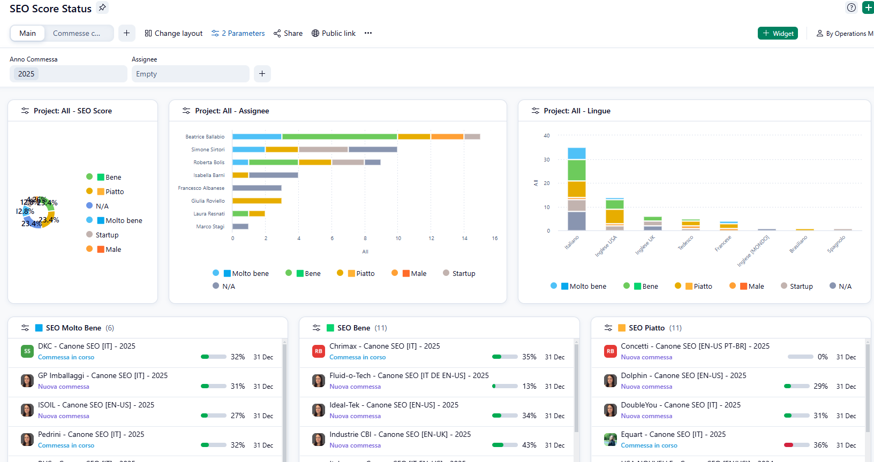Click the Inglese USA stacked bar
This screenshot has width=874, height=462.
tap(614, 214)
